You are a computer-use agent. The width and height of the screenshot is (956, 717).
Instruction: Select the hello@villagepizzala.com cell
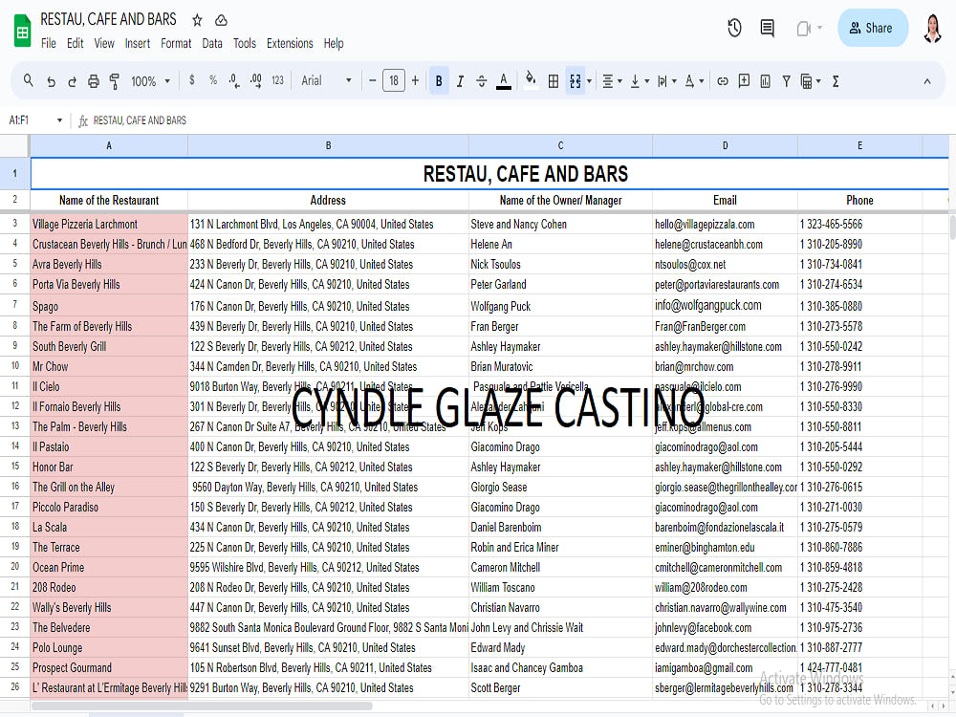coord(725,224)
